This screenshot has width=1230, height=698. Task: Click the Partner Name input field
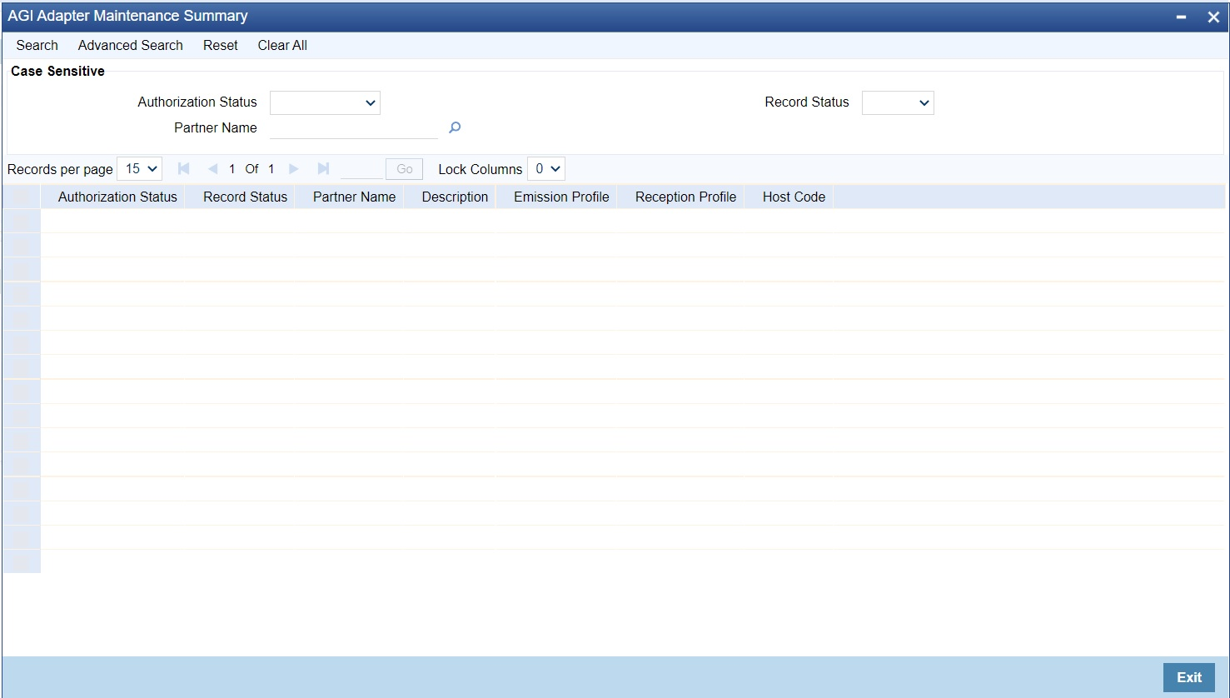pos(354,128)
